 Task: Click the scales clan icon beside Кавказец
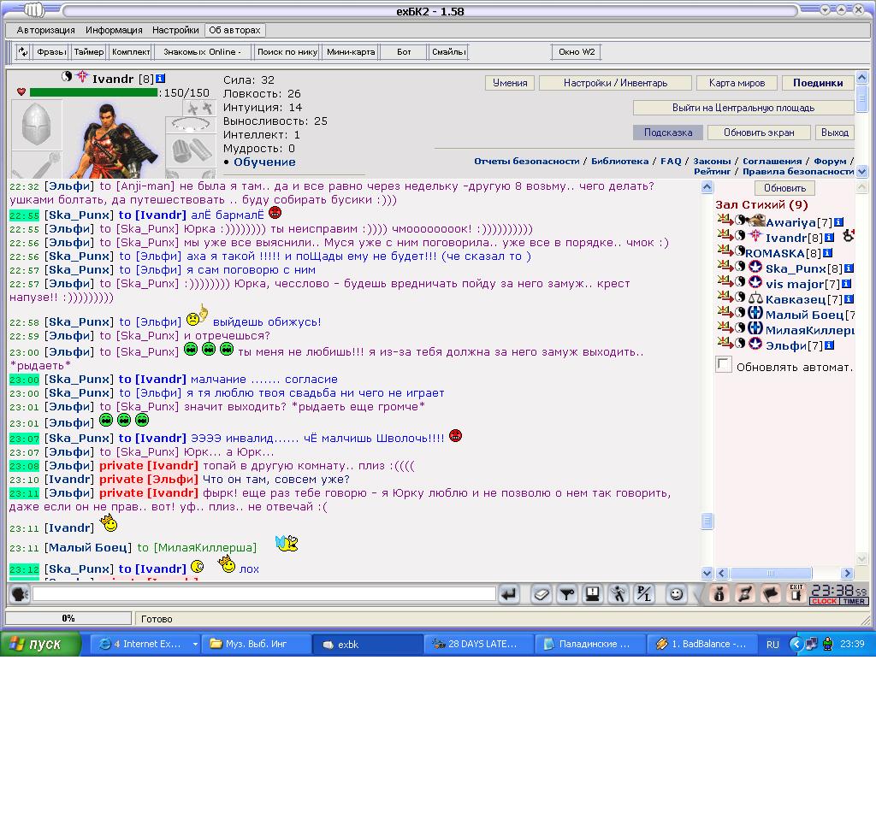(755, 298)
